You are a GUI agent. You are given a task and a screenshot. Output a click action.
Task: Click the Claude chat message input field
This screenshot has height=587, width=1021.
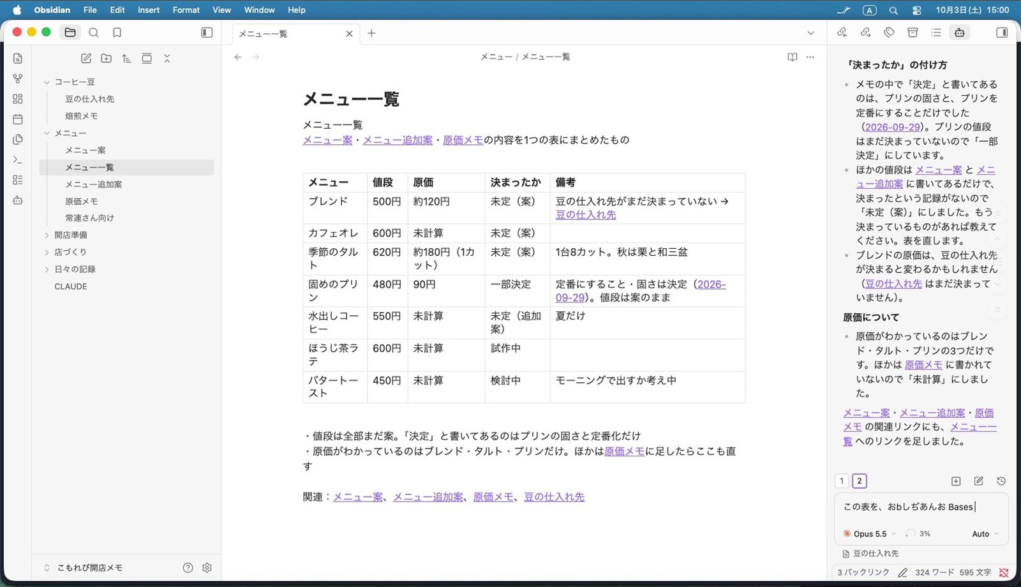(x=921, y=507)
